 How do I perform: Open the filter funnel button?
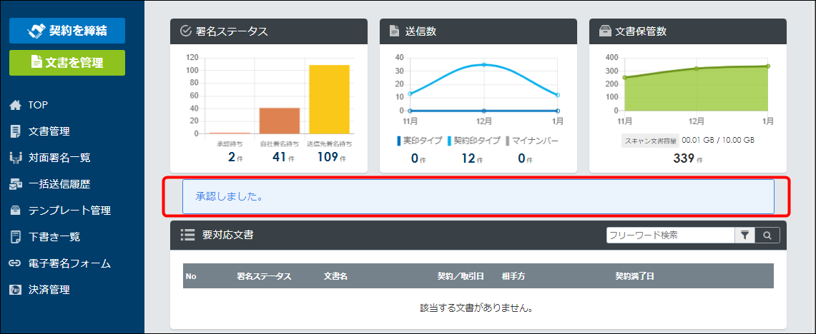click(x=744, y=236)
